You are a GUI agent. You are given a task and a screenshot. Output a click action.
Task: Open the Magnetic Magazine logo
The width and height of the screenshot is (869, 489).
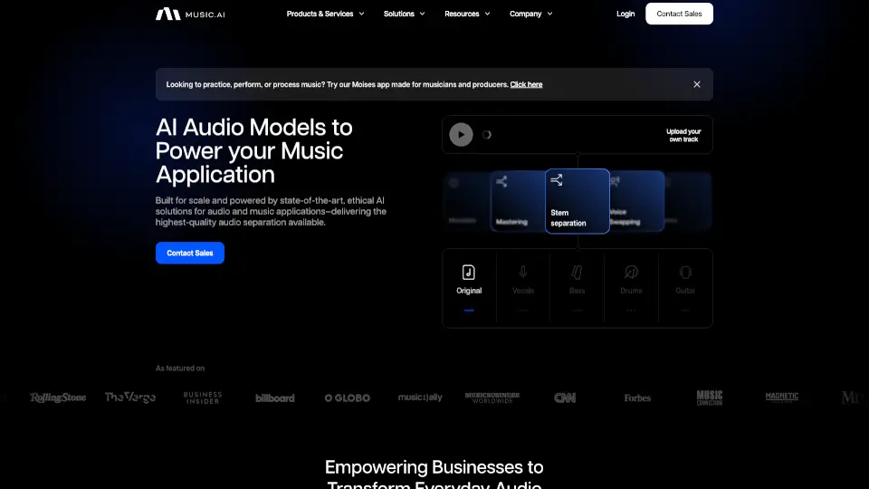pos(782,397)
